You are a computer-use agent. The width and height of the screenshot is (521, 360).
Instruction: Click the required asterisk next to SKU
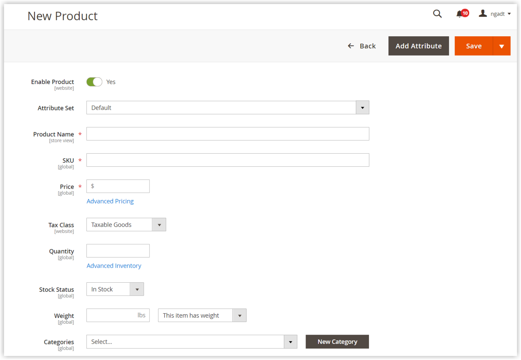pyautogui.click(x=80, y=160)
